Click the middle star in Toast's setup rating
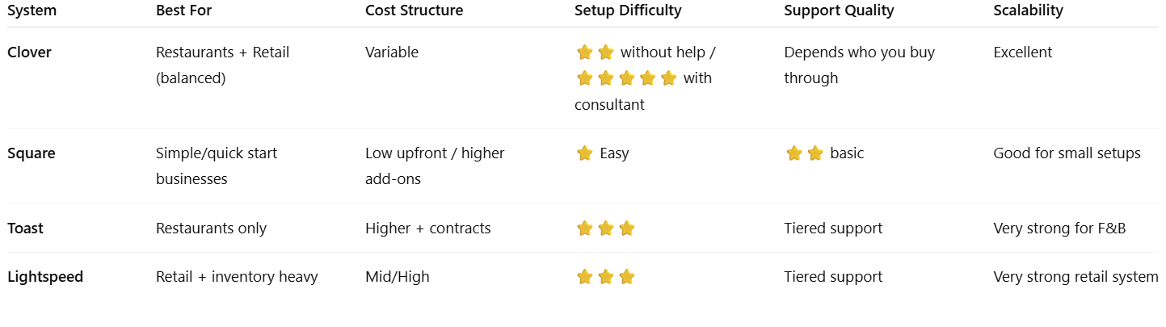1166x327 pixels. tap(606, 228)
